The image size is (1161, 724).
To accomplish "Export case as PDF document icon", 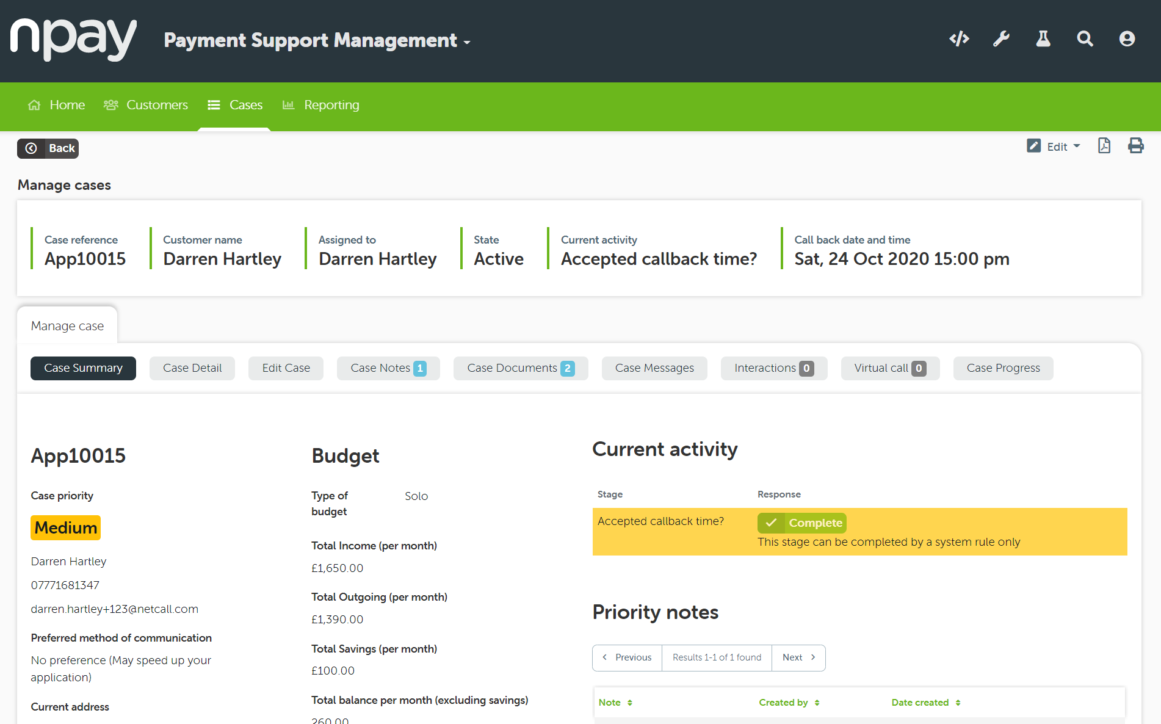I will [1104, 146].
